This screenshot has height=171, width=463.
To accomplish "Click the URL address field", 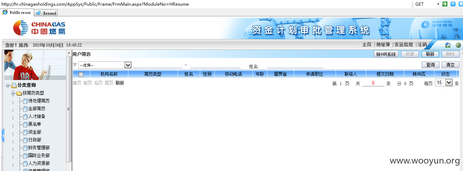I will pyautogui.click(x=206, y=4).
